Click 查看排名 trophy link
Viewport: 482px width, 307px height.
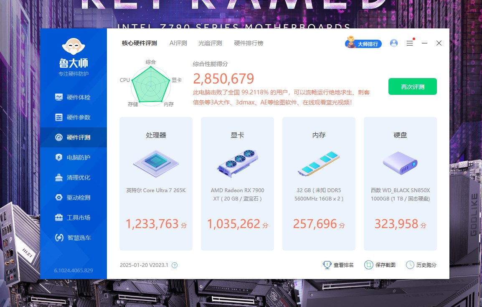pos(338,265)
